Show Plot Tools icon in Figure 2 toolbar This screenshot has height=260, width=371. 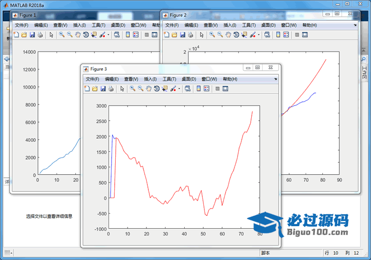point(305,35)
